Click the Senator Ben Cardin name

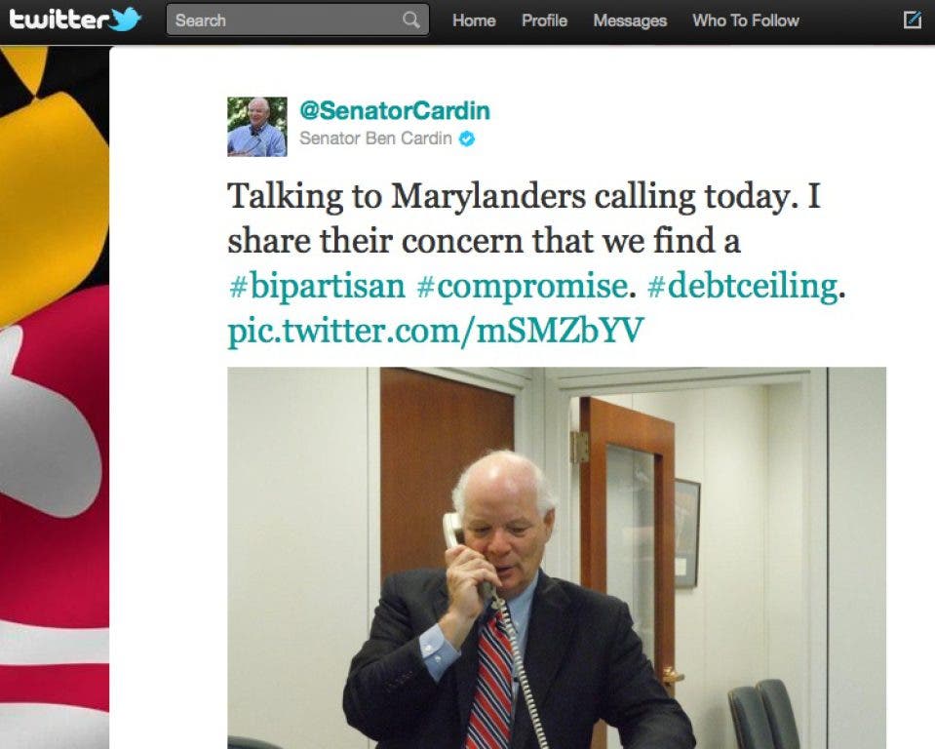tap(375, 138)
